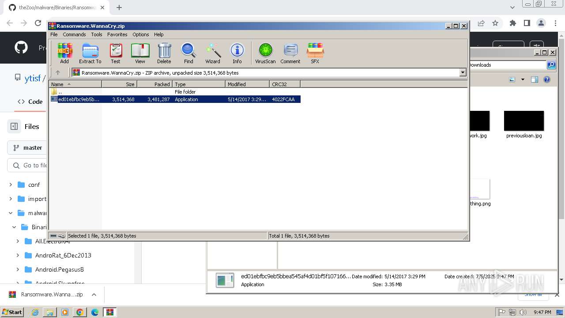Sort by Size column header

pos(119,84)
